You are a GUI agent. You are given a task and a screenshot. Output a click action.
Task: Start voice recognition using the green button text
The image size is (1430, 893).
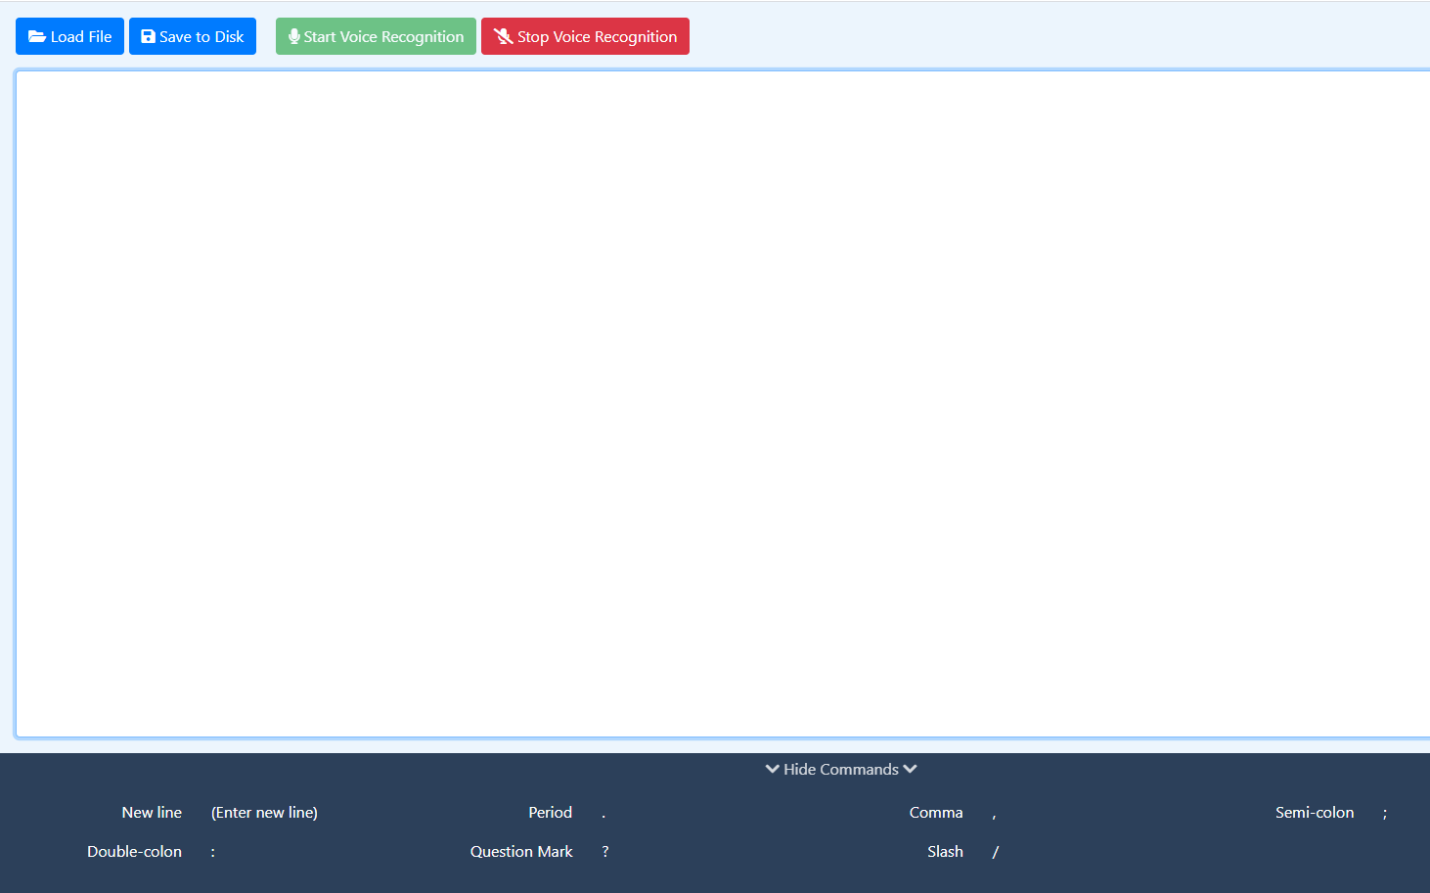click(x=383, y=36)
